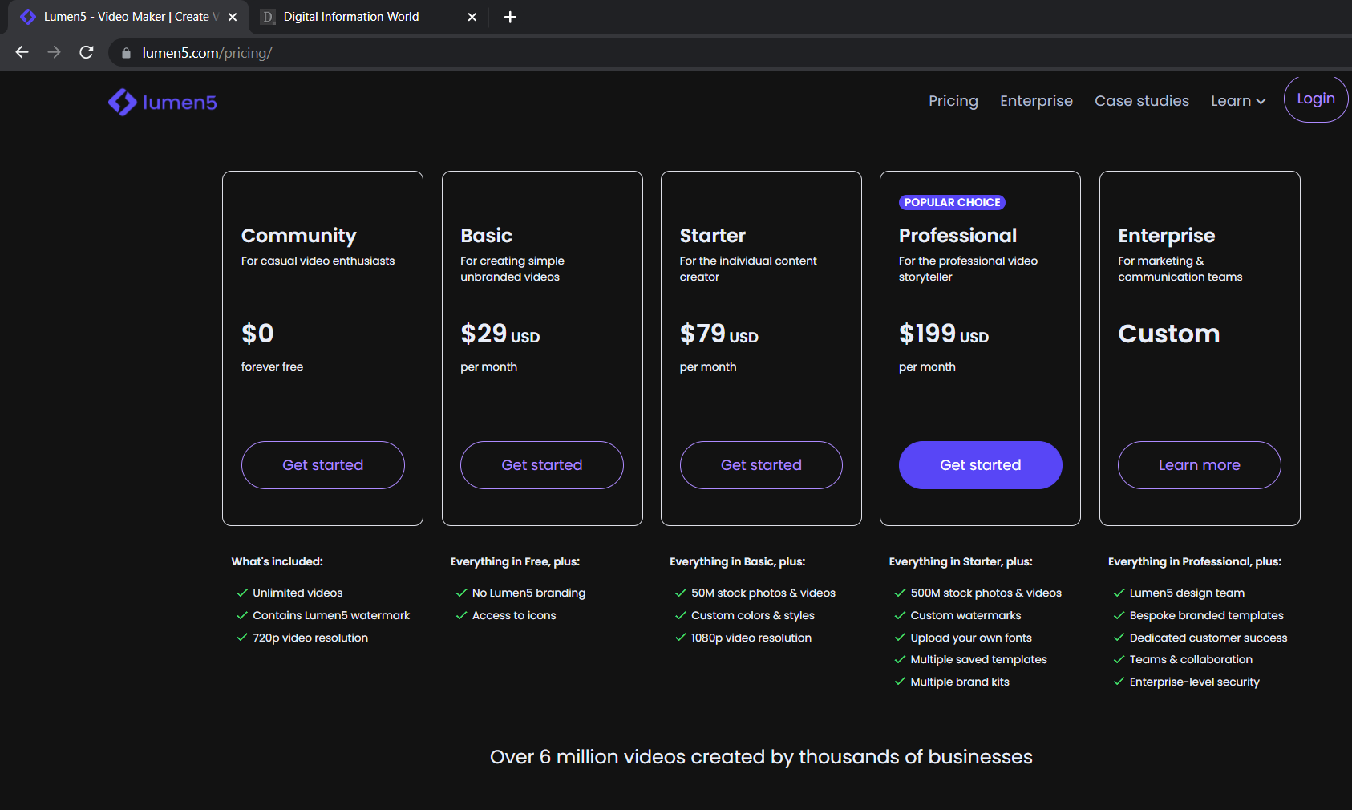Click the Professional plan title
This screenshot has width=1352, height=810.
[958, 236]
